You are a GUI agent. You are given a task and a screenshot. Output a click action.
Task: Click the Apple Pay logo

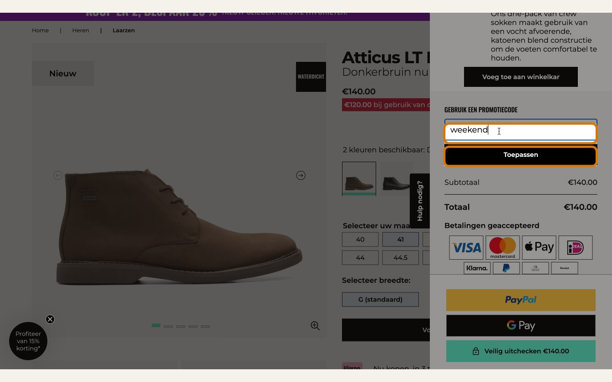(539, 247)
